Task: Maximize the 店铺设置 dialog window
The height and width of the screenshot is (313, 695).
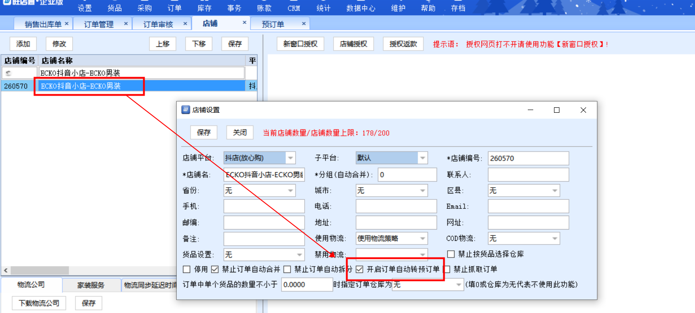Action: tap(557, 110)
